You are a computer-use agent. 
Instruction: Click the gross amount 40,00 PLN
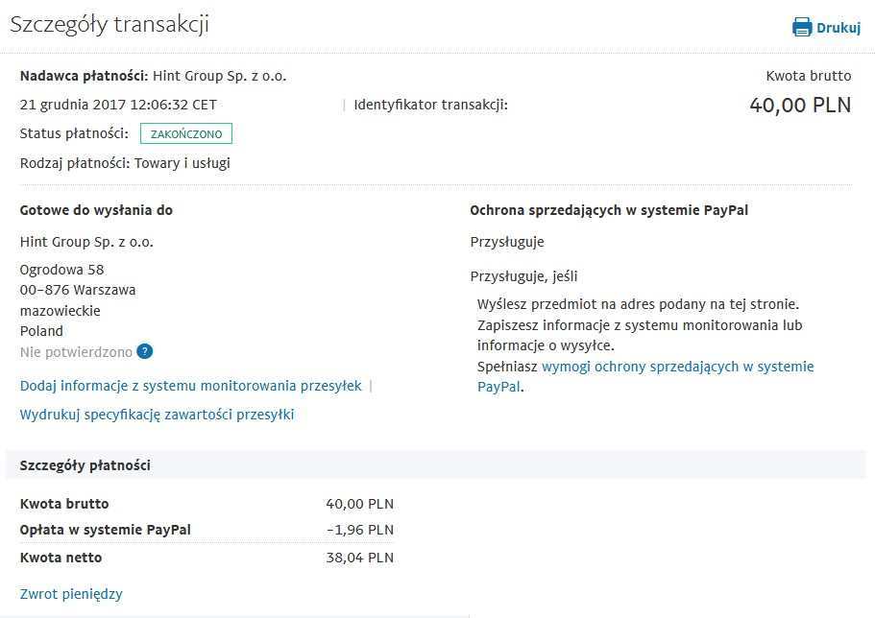pyautogui.click(x=800, y=106)
